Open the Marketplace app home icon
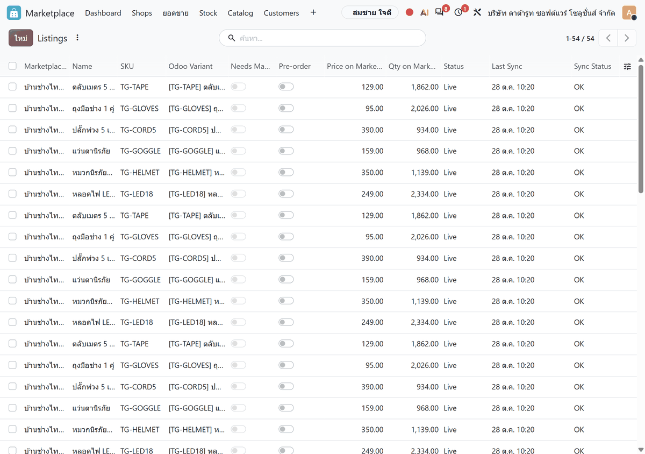Viewport: 645px width, 454px height. click(x=14, y=12)
